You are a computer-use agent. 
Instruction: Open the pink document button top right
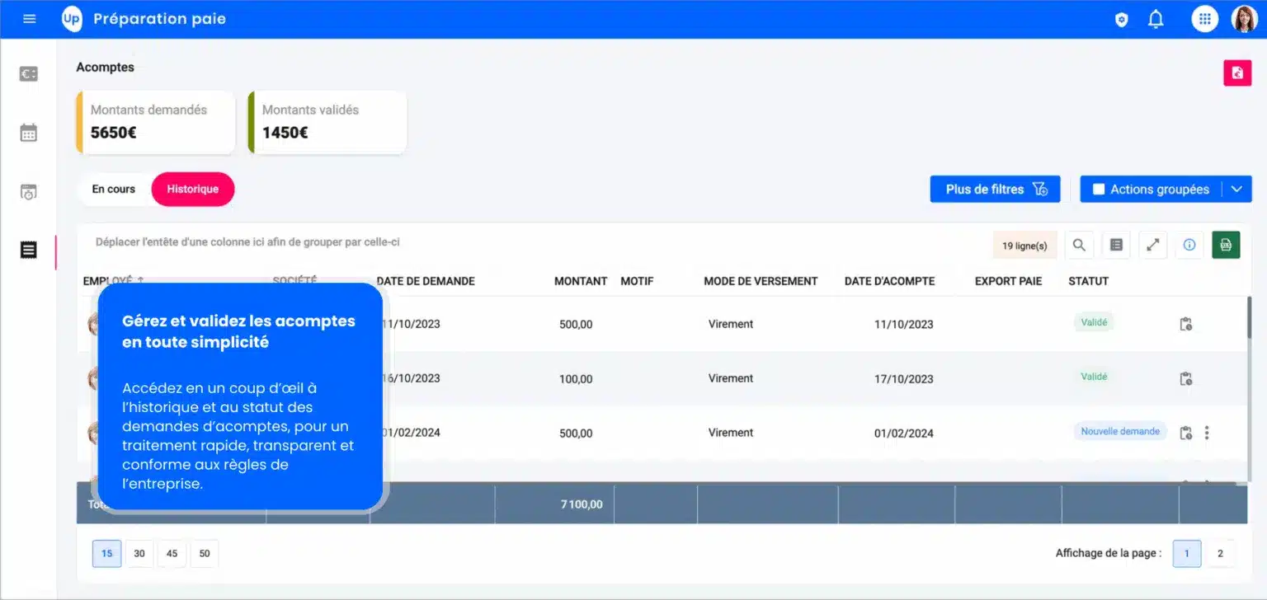click(x=1236, y=73)
